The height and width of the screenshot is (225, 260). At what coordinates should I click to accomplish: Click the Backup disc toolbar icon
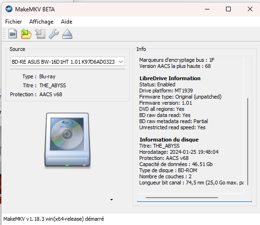40,34
